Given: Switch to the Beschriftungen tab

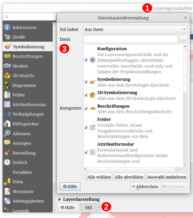Looking at the screenshot, I should pos(28,56).
